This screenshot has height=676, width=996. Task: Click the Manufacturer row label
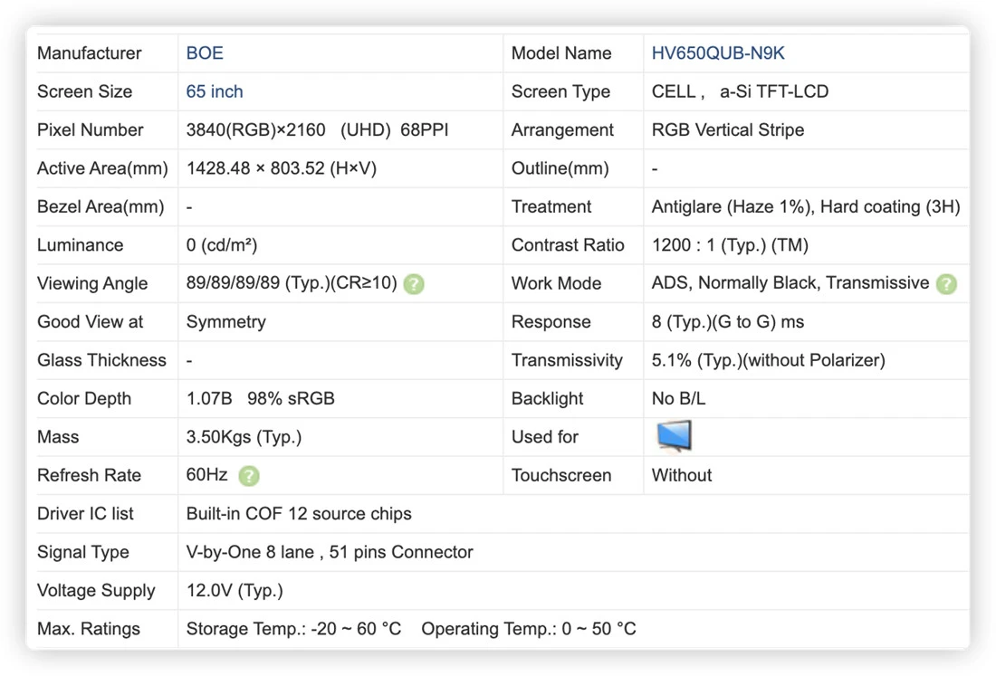[89, 53]
